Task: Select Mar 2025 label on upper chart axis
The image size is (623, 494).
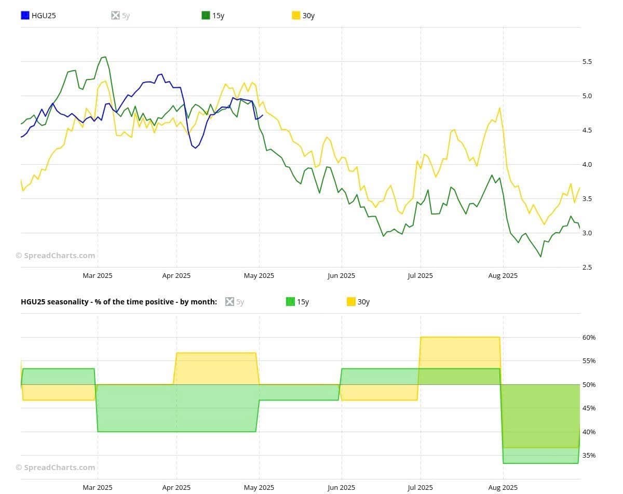Action: 97,276
